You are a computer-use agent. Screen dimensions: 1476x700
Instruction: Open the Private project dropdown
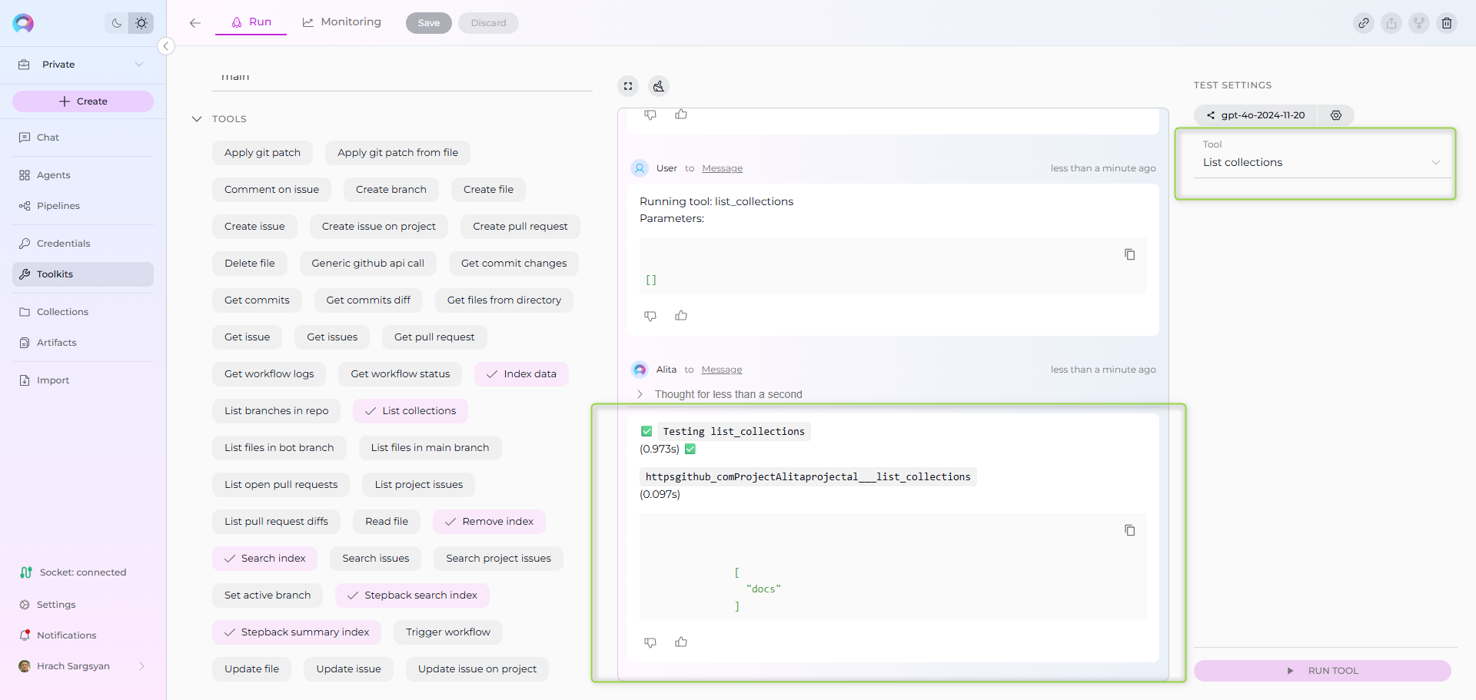[x=82, y=65]
